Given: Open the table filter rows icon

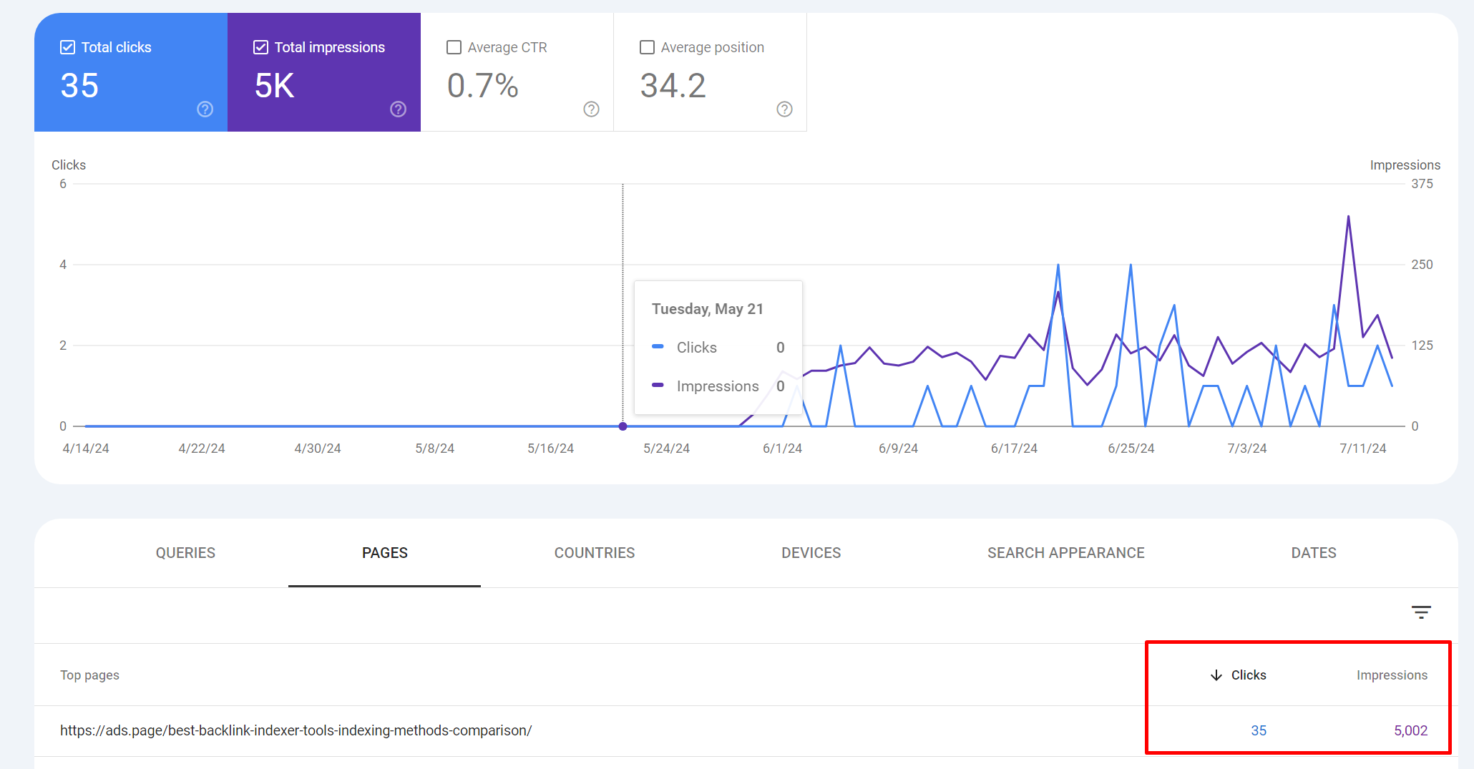Looking at the screenshot, I should click(1421, 612).
